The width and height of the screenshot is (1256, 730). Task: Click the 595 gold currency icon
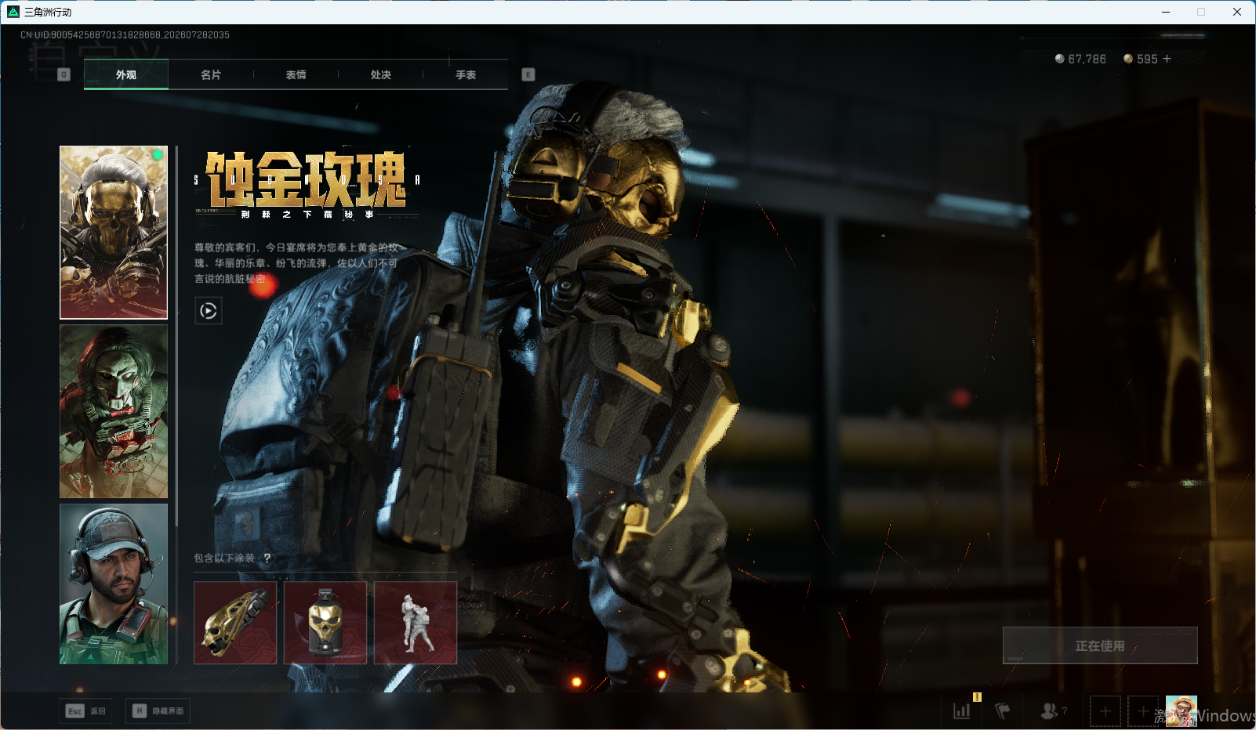tap(1128, 59)
